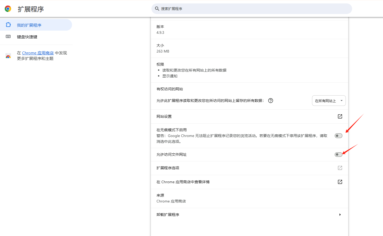
Task: Click 扩展程序选项 open icon
Action: [x=340, y=168]
